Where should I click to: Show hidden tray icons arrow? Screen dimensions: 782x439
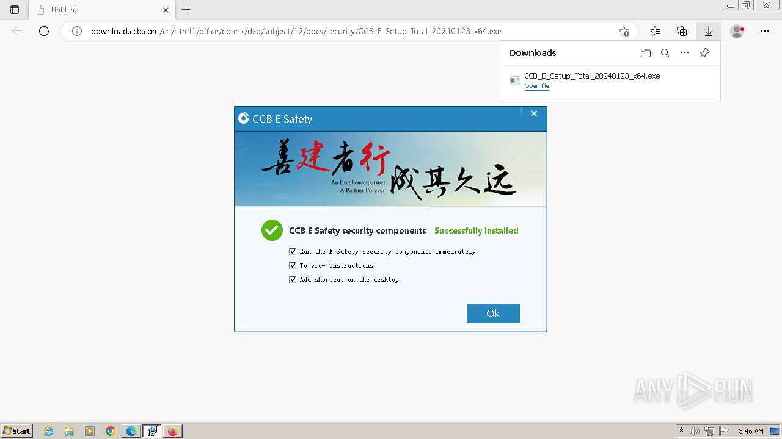[x=681, y=431]
